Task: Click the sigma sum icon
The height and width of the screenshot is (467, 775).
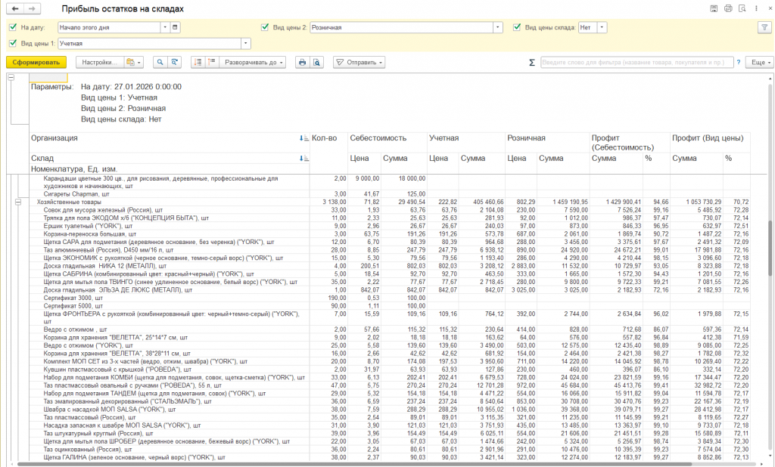Action: (x=531, y=62)
